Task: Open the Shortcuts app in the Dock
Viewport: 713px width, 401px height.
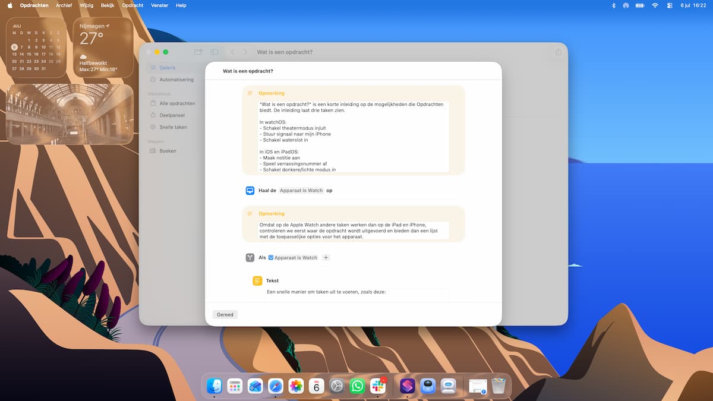Action: pos(408,386)
